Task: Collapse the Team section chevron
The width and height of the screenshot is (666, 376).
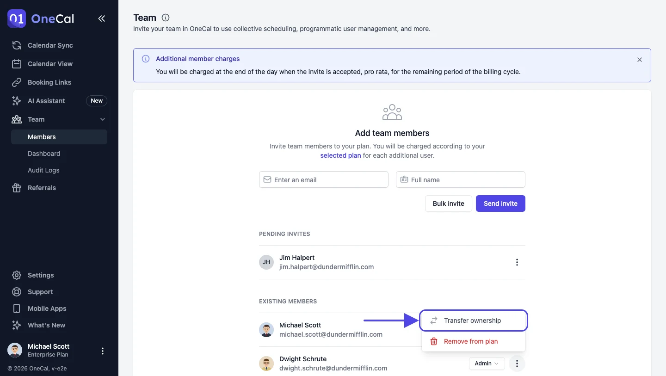Action: [103, 119]
